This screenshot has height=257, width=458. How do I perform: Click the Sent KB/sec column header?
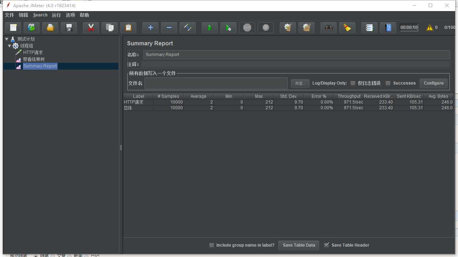[x=409, y=96]
